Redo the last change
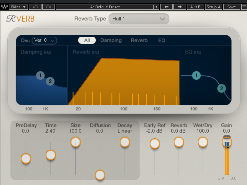This screenshot has height=185, width=247. tap(49, 7)
